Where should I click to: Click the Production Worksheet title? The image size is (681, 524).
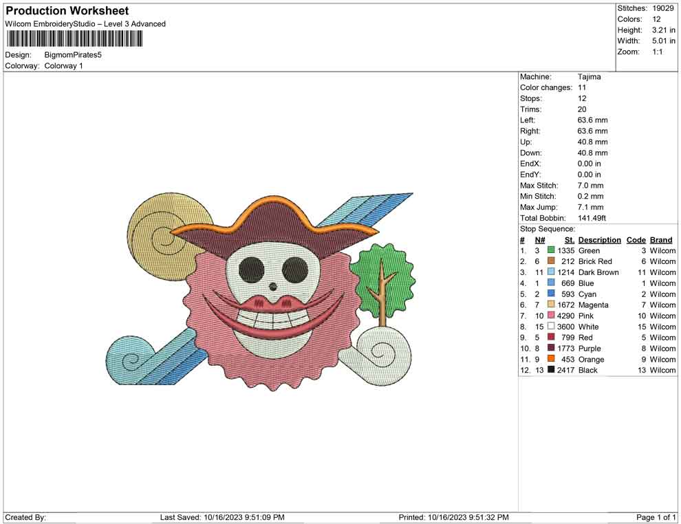tap(67, 11)
